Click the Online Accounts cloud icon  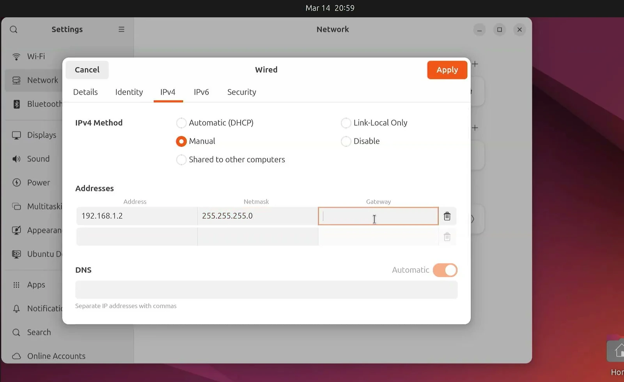(x=16, y=356)
